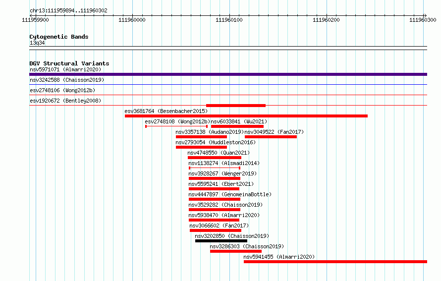The image size is (441, 281).
Task: Click the nsv4447897 (GenomeinaBottle) label
Action: click(x=230, y=194)
